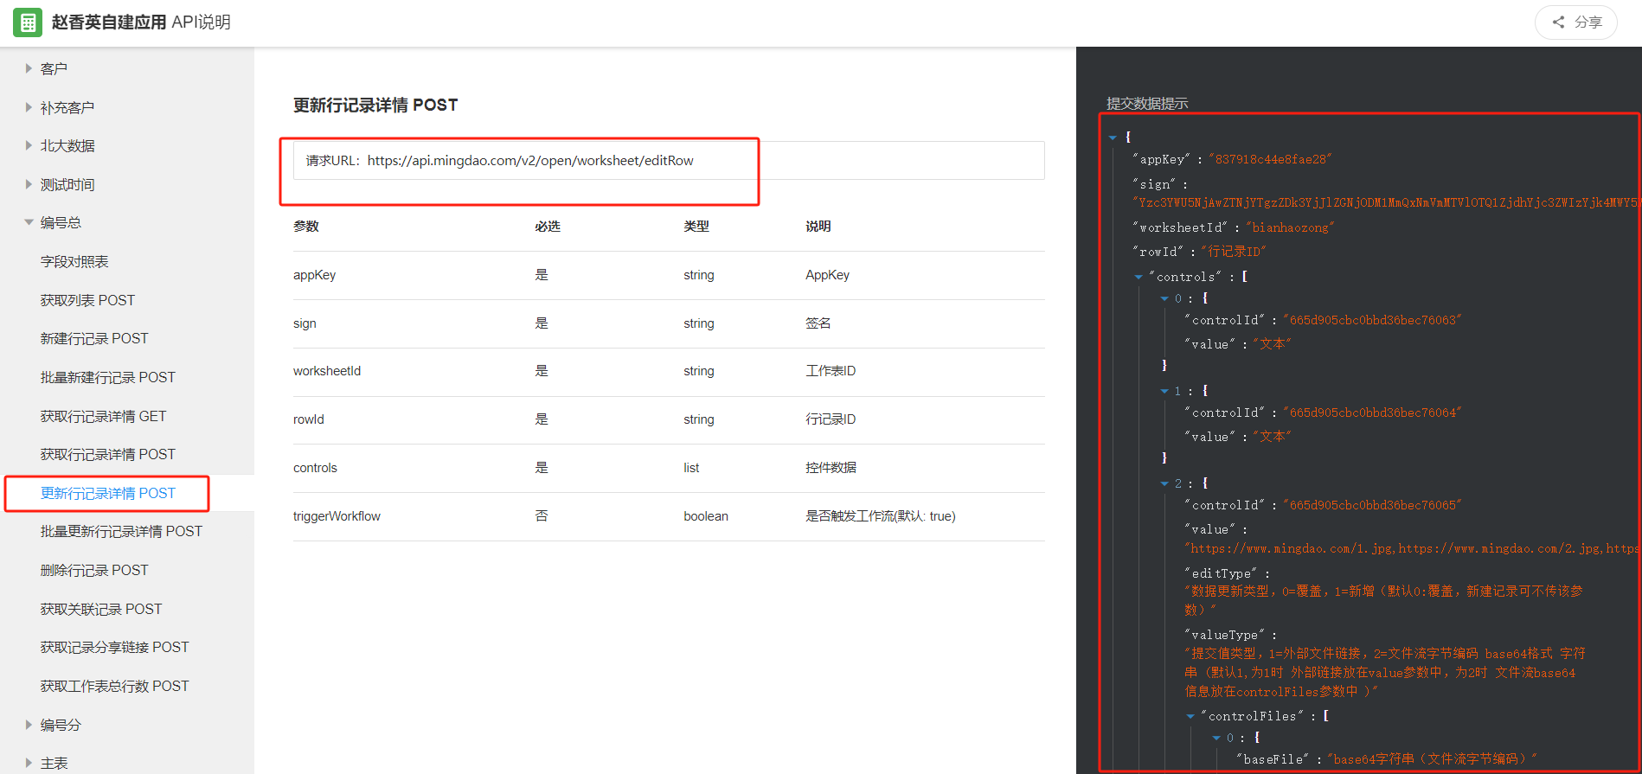Open 删除行记录 POST entry
Image resolution: width=1642 pixels, height=774 pixels.
click(94, 571)
